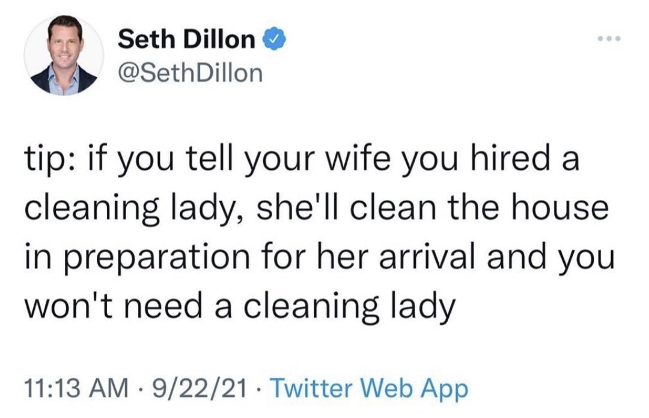The height and width of the screenshot is (418, 649).
Task: Open the @SethDillon handle link
Action: 190,73
